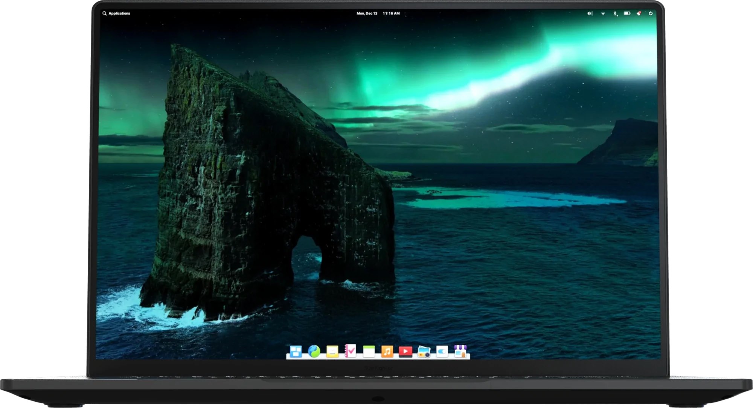Open the Photos app in dock
The image size is (753, 408).
(x=424, y=352)
